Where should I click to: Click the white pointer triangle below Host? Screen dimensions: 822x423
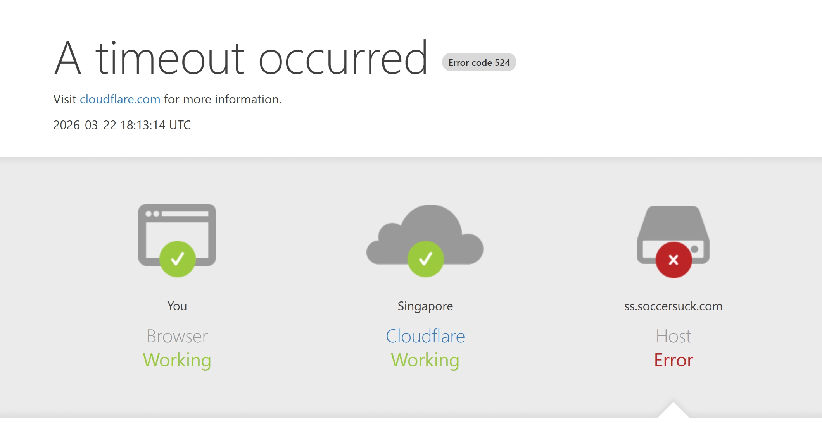click(x=673, y=411)
